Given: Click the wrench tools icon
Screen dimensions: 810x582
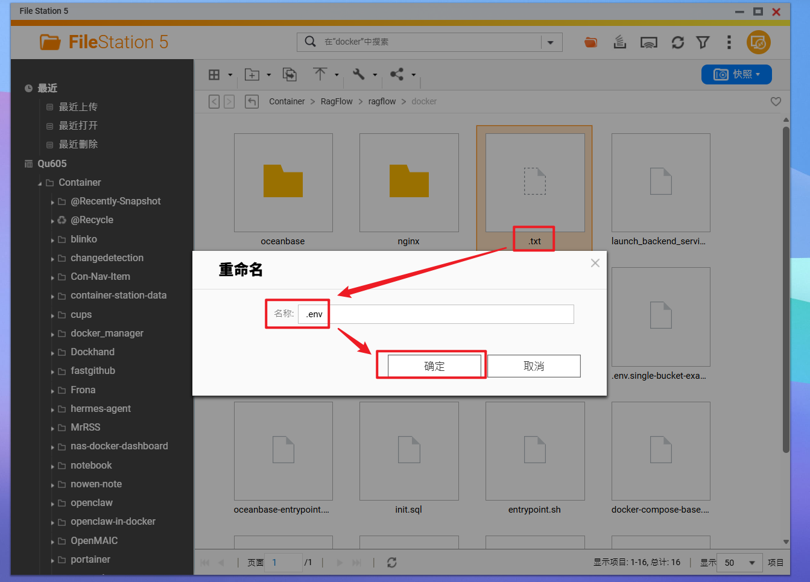Looking at the screenshot, I should click(359, 74).
